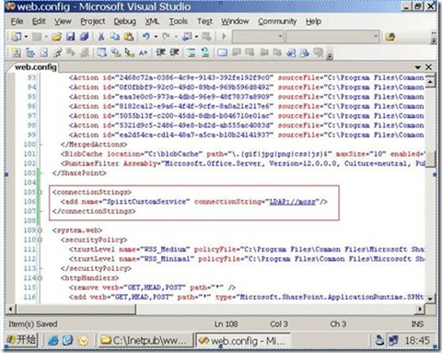Click the Redo arrow icon
This screenshot has width=442, height=353.
coord(166,37)
